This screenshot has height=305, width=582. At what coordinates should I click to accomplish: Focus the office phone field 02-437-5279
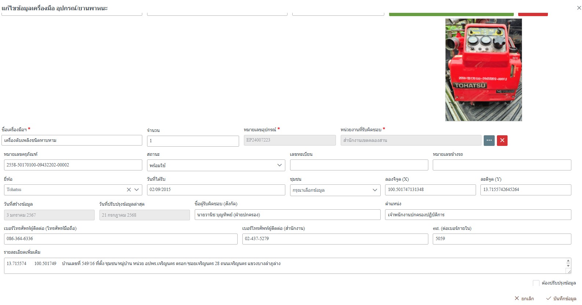(x=335, y=239)
